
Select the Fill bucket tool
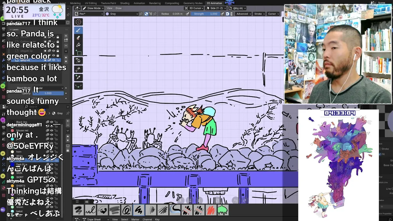click(78, 45)
